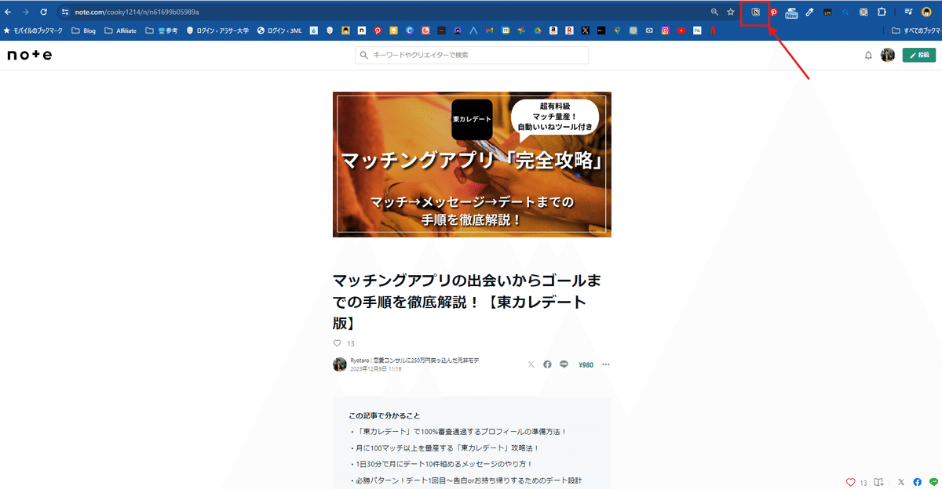Screen dimensions: 942x489
Task: Go forward with the browser forward arrow
Action: point(25,13)
